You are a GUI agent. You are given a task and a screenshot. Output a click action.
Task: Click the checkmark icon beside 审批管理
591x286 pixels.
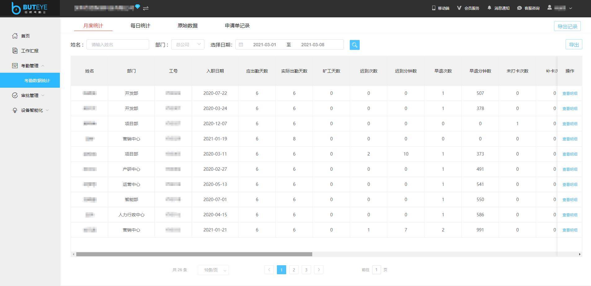[x=15, y=95]
